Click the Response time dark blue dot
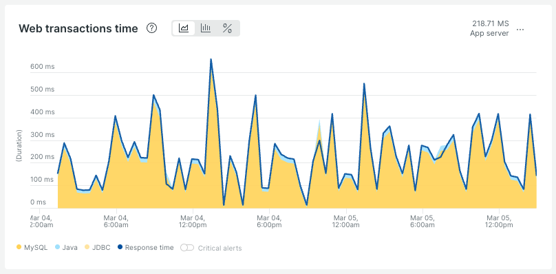The width and height of the screenshot is (556, 274). (x=120, y=247)
